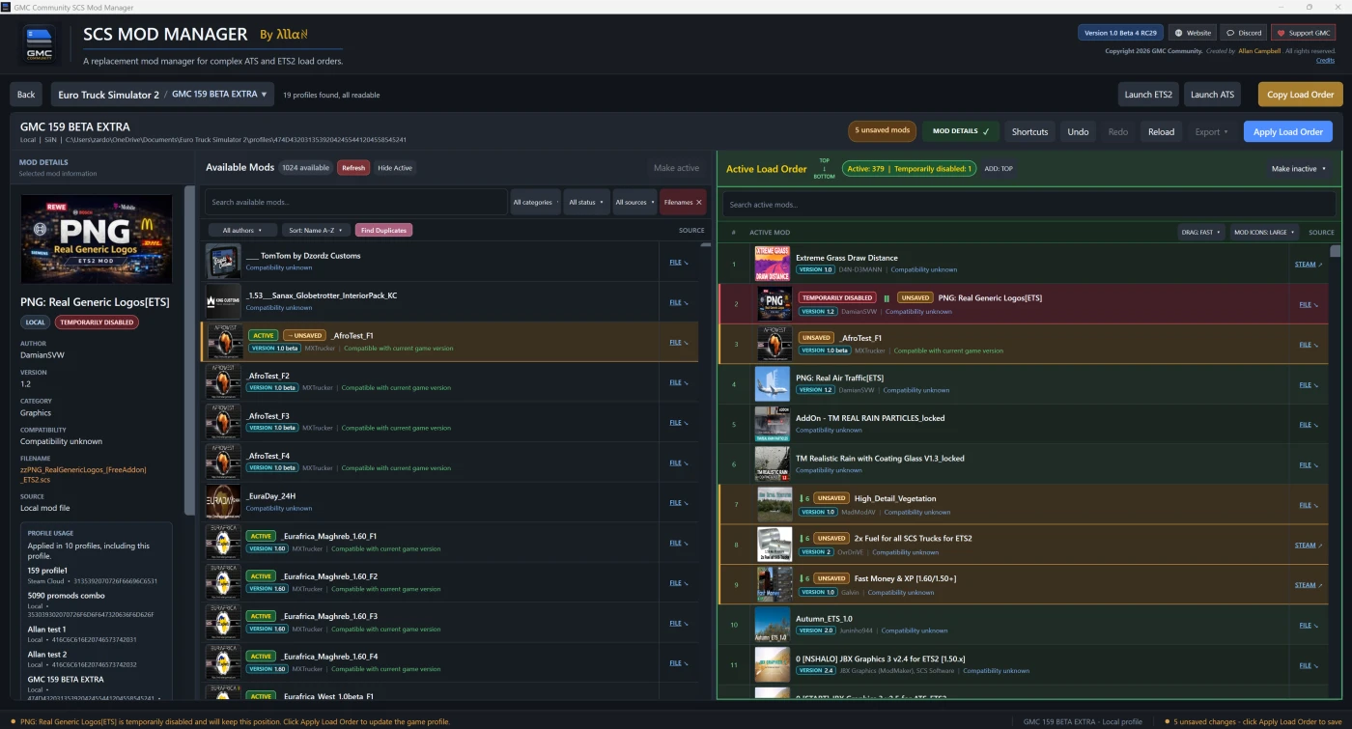Open the PNG Real Generic Logos preview image

(x=97, y=238)
